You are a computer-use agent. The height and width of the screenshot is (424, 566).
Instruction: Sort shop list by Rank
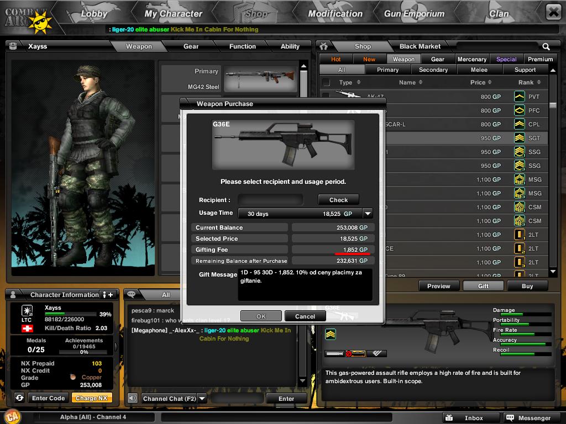(530, 82)
